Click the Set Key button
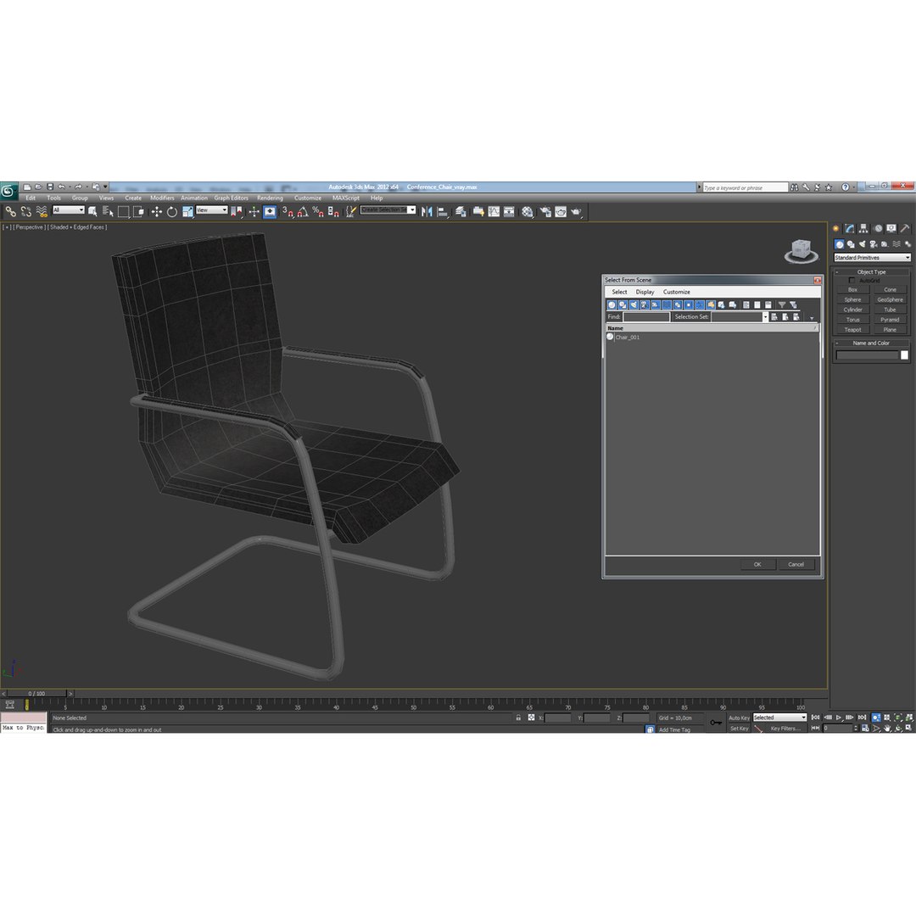This screenshot has width=916, height=916. pos(739,729)
